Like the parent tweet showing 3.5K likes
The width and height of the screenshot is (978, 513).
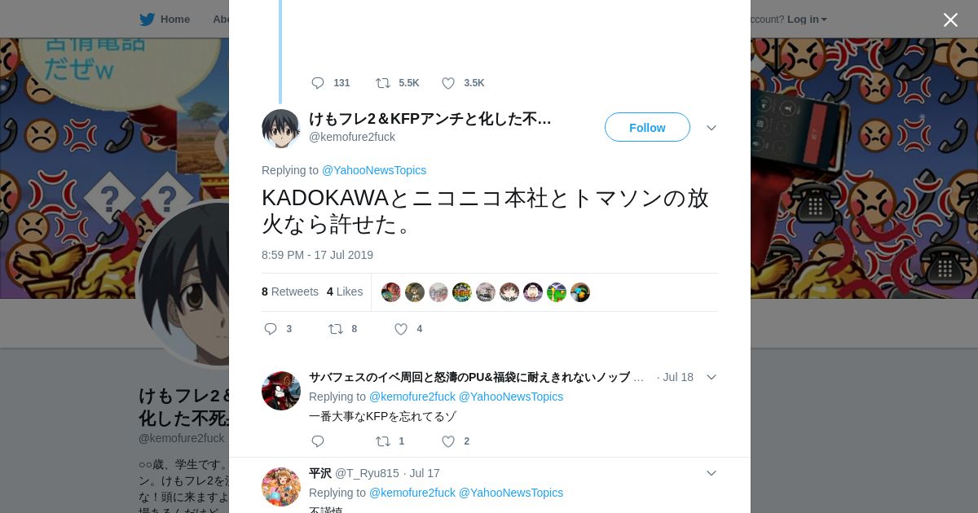[448, 83]
